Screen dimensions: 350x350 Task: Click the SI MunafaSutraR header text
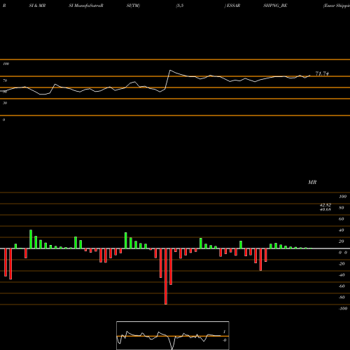(86, 6)
